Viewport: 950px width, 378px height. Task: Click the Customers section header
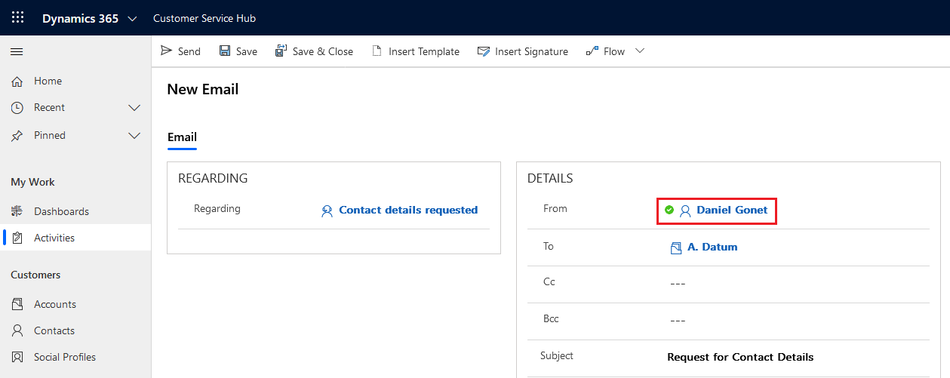(35, 275)
